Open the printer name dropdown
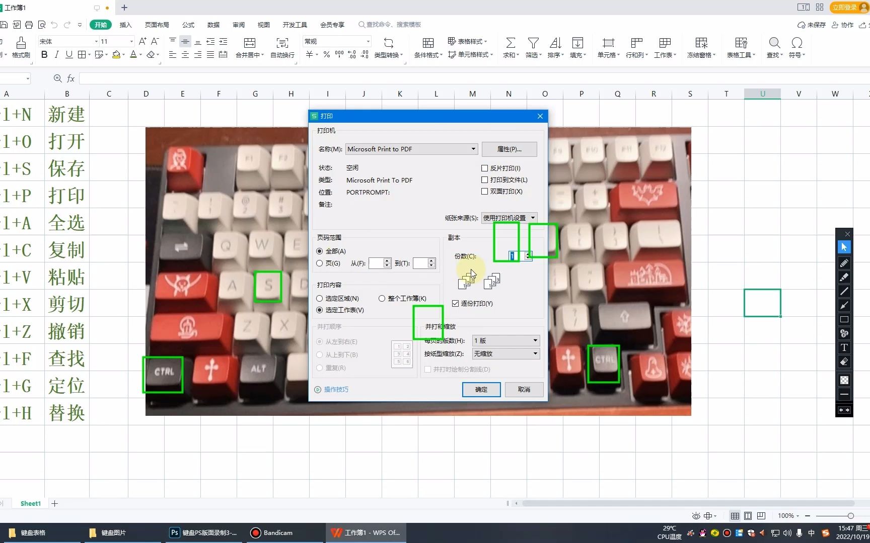This screenshot has height=543, width=870. pyautogui.click(x=411, y=149)
